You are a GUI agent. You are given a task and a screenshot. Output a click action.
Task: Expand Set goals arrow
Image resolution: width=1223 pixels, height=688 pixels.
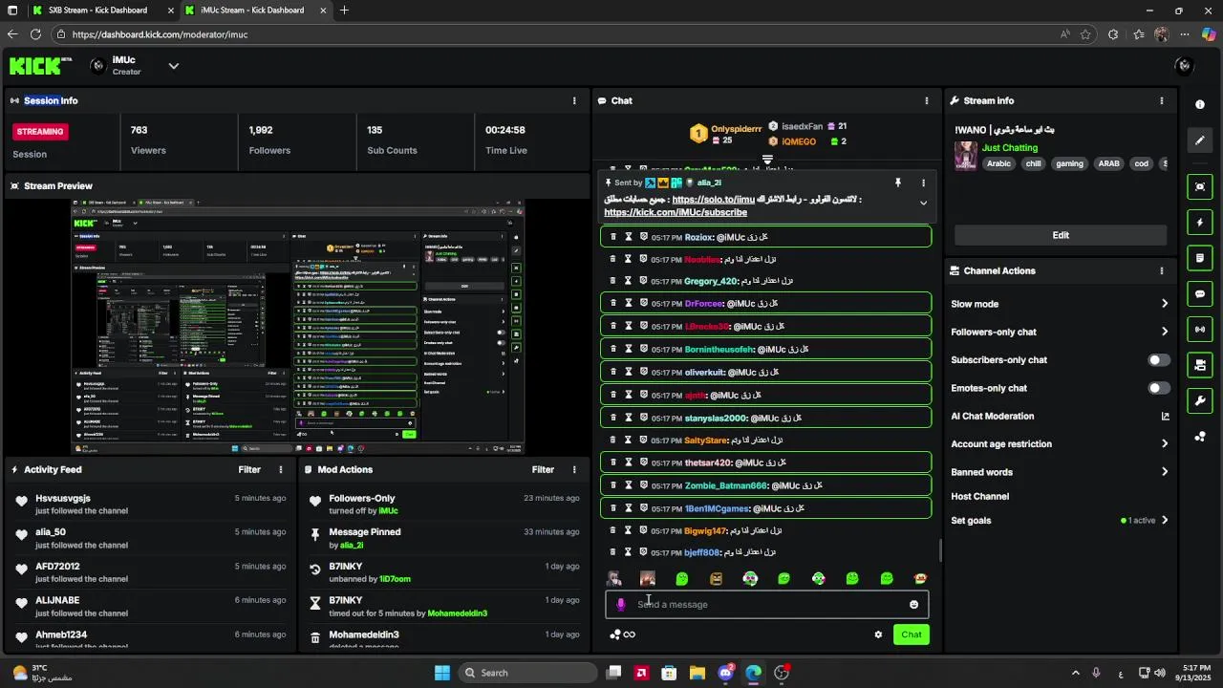[x=1165, y=521]
